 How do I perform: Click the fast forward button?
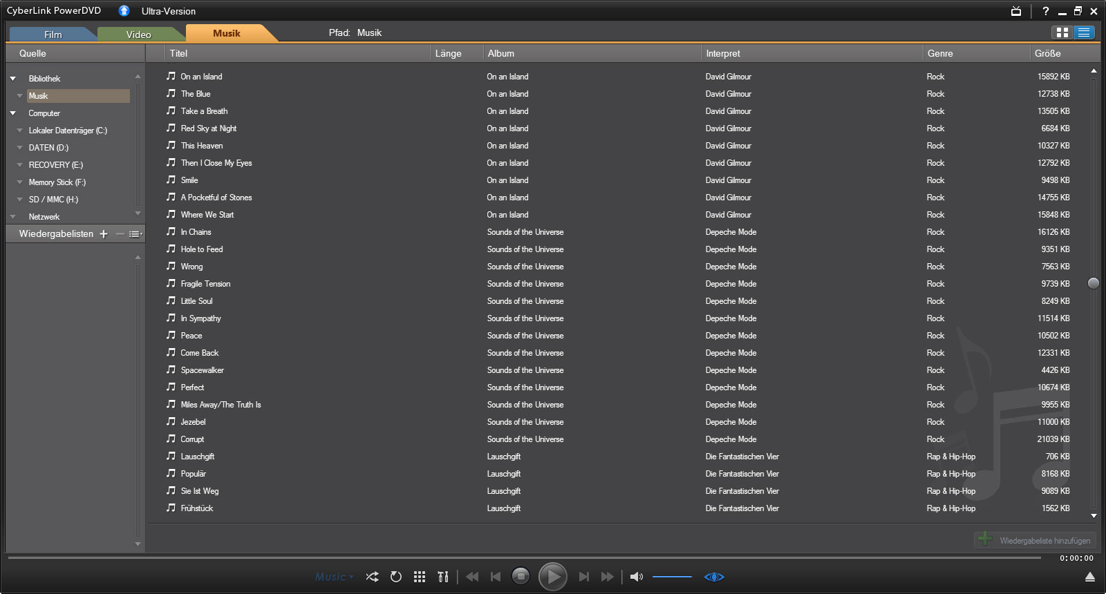(608, 577)
